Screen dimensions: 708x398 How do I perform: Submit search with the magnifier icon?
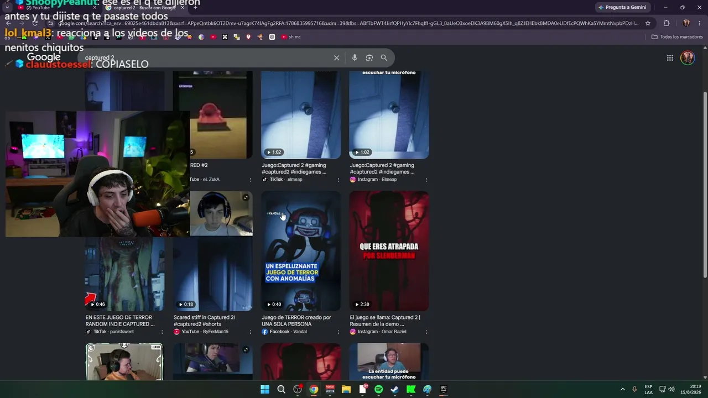click(384, 57)
